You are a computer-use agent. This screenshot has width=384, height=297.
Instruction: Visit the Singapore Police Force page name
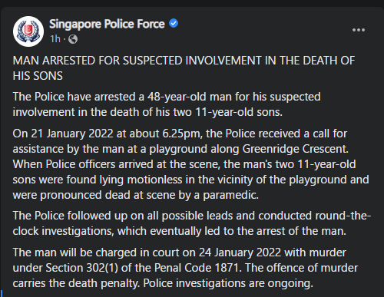click(107, 24)
